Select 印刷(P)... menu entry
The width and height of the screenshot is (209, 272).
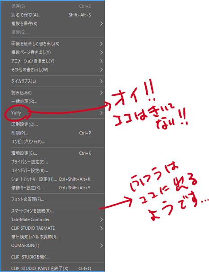[x=52, y=133]
